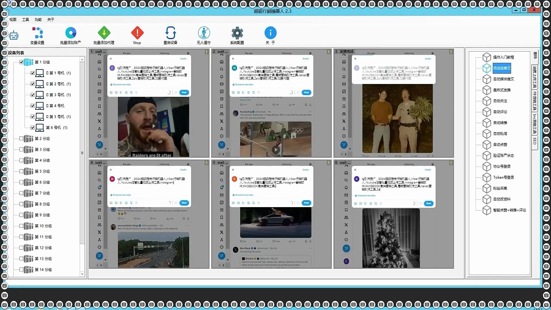The height and width of the screenshot is (310, 551).
Task: Switch to the Ins营销工具 side tab
Action: click(x=535, y=124)
